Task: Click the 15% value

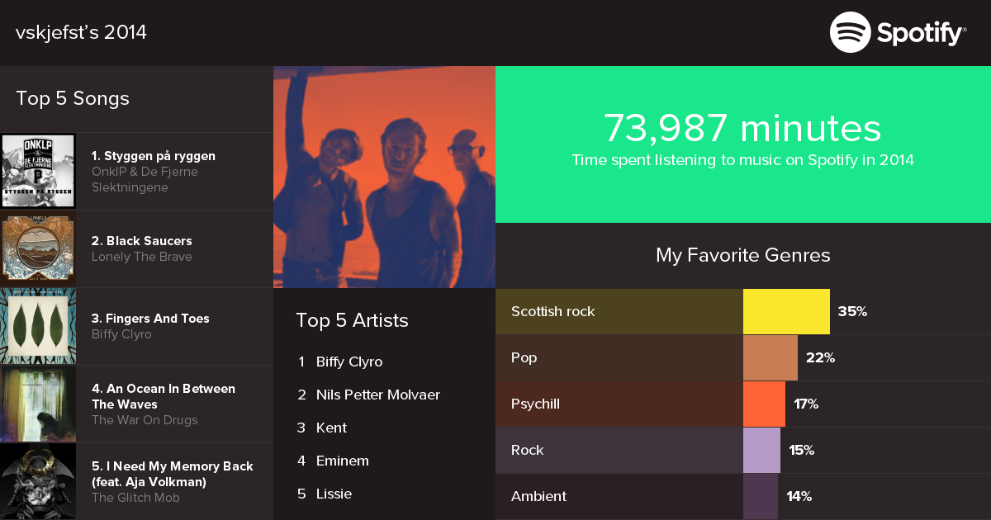Action: 801,450
